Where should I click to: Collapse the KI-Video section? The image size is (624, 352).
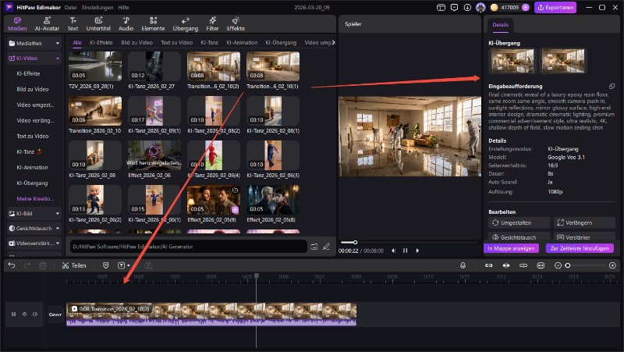(58, 58)
